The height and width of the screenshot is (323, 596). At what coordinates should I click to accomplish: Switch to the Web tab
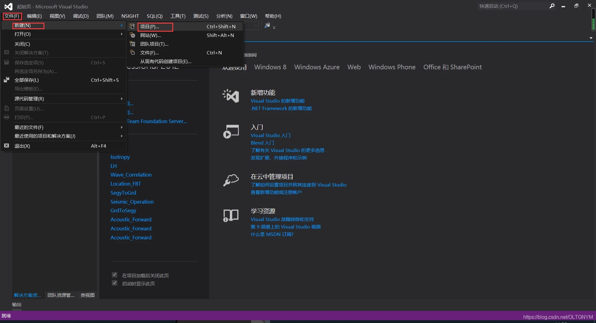coord(354,67)
